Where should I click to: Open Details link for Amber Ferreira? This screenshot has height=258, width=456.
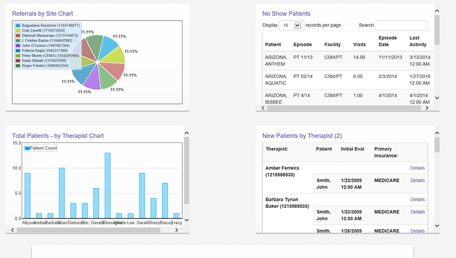[x=417, y=168]
